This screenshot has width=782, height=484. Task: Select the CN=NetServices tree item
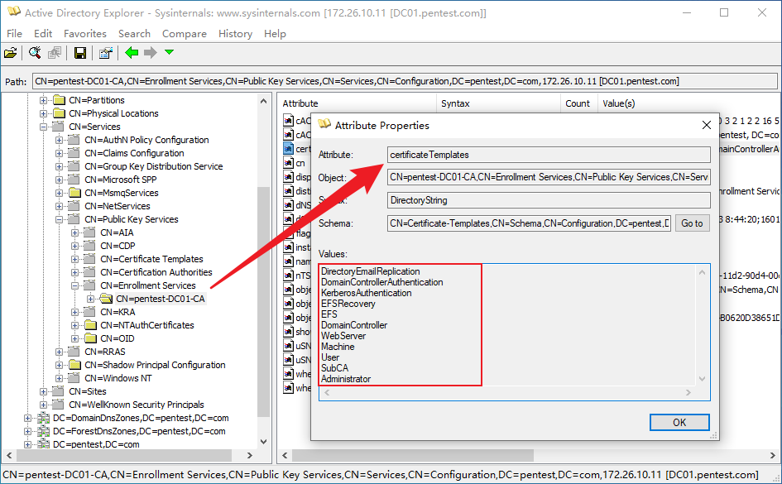coord(118,206)
